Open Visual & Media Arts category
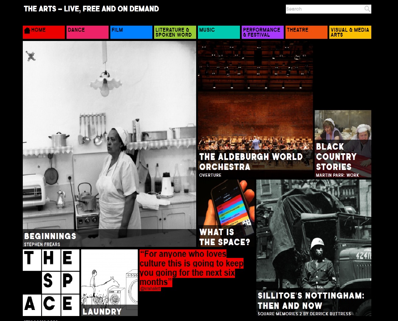 coord(350,32)
